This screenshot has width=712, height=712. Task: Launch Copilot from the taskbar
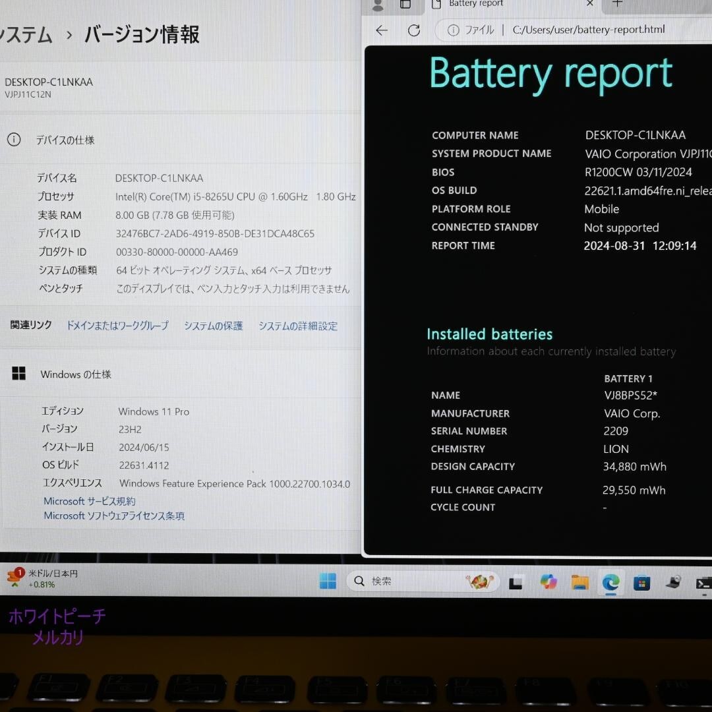548,581
